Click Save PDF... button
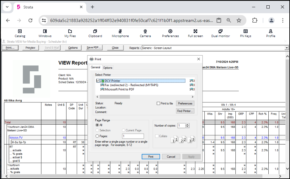The width and height of the screenshot is (290, 179). point(94,48)
